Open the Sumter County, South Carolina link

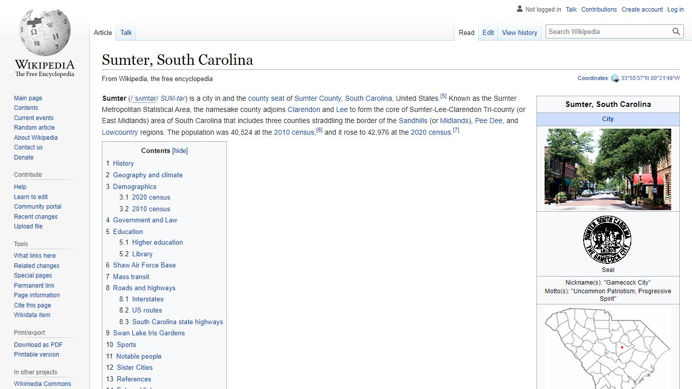pyautogui.click(x=343, y=98)
